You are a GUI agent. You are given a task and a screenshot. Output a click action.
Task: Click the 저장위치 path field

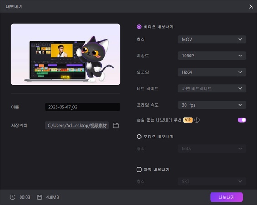[x=77, y=125]
